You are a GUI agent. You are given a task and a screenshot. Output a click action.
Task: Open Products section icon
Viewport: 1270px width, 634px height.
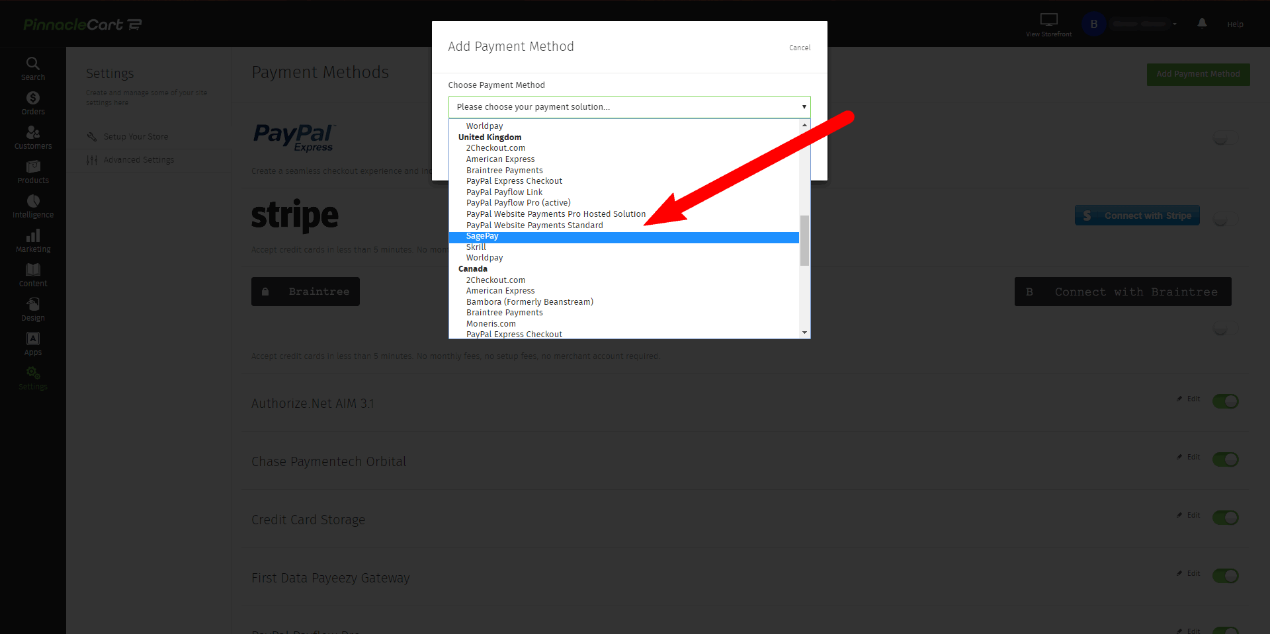pos(32,167)
